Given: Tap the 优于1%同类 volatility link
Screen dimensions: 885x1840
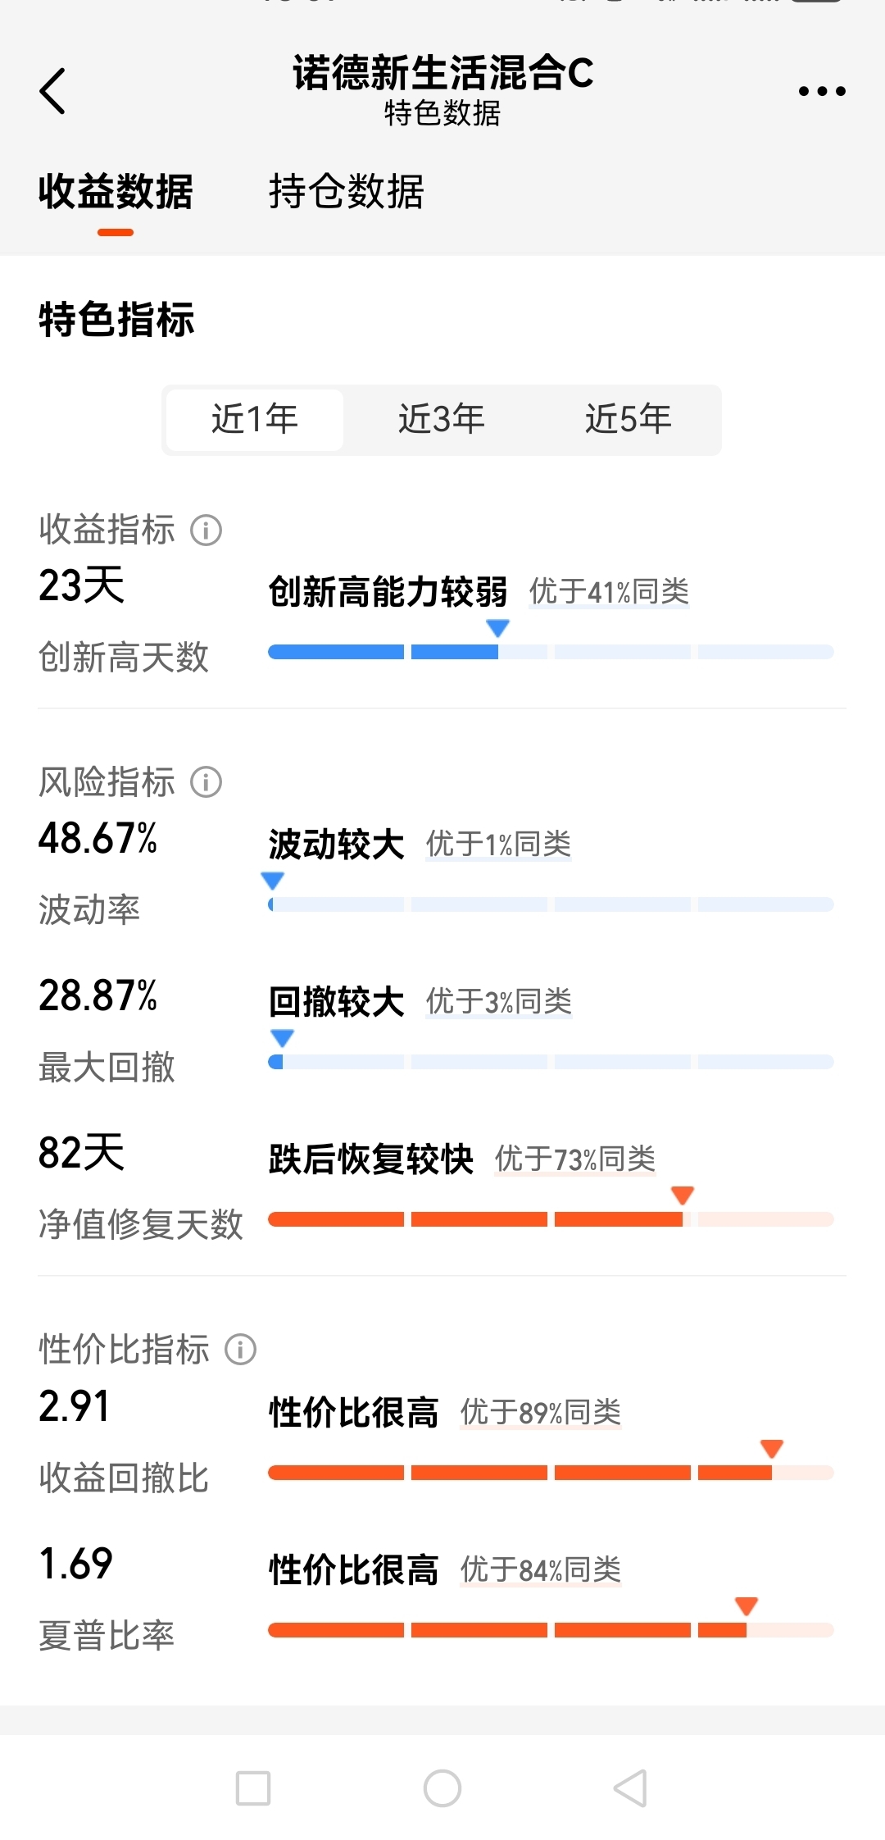Looking at the screenshot, I should pyautogui.click(x=498, y=844).
